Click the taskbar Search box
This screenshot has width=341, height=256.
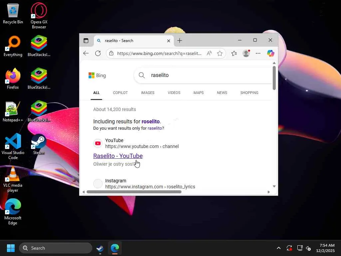(x=56, y=248)
